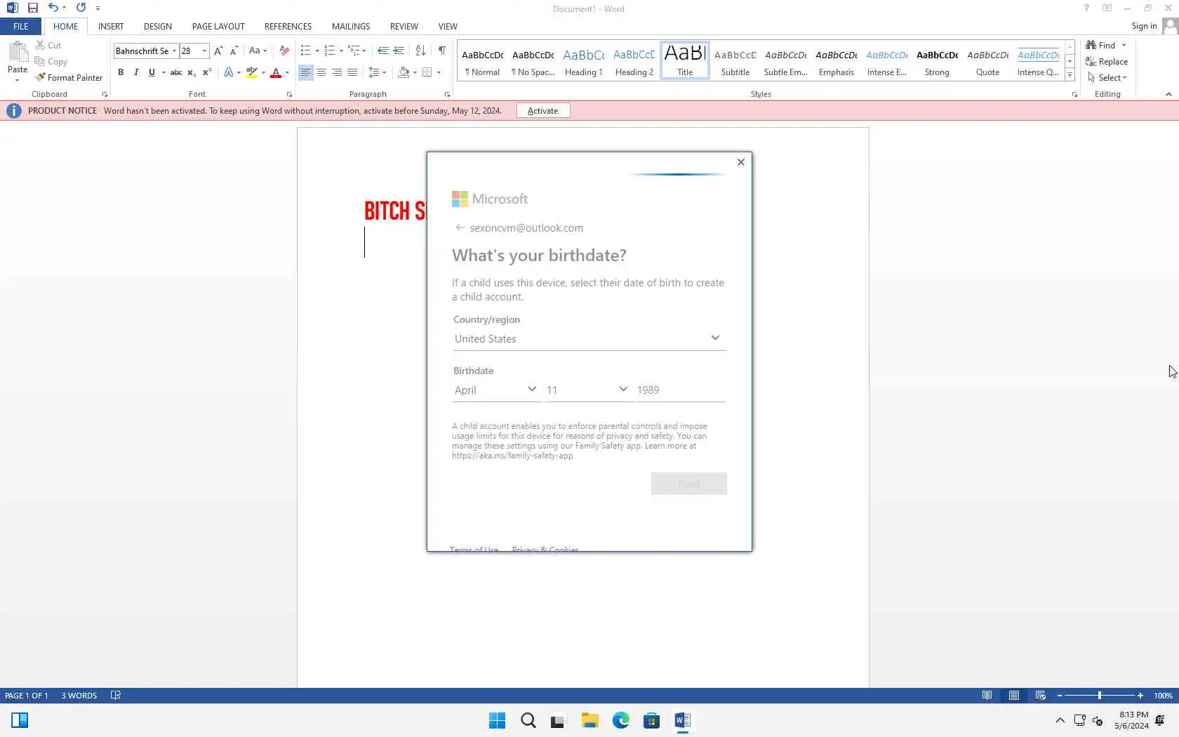Align text to the right
The width and height of the screenshot is (1179, 737).
(x=337, y=72)
